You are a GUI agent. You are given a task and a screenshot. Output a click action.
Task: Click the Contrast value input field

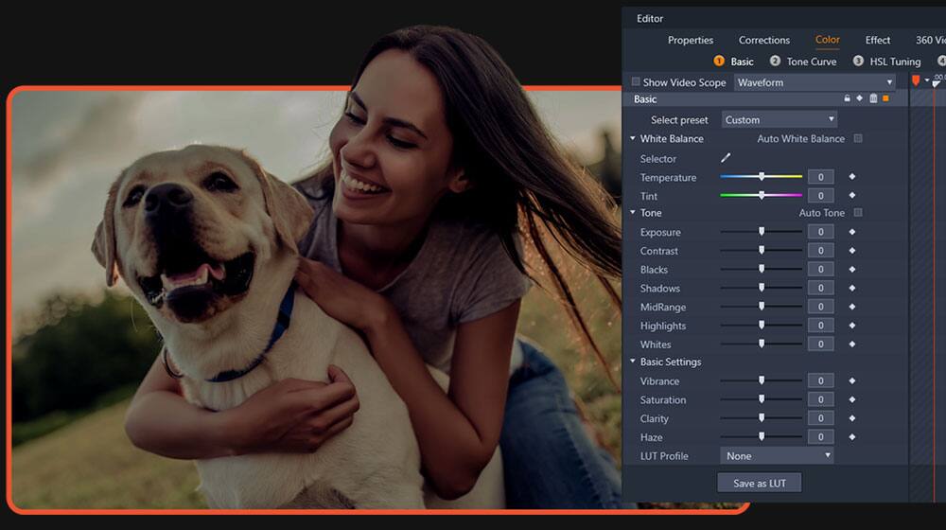(x=820, y=251)
